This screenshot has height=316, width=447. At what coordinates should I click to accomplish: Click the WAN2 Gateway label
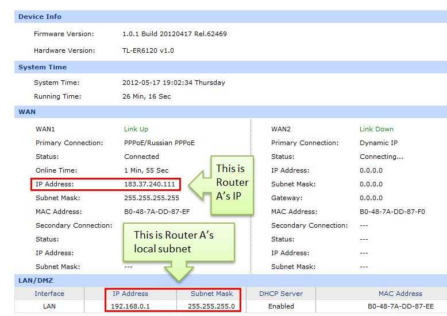287,198
